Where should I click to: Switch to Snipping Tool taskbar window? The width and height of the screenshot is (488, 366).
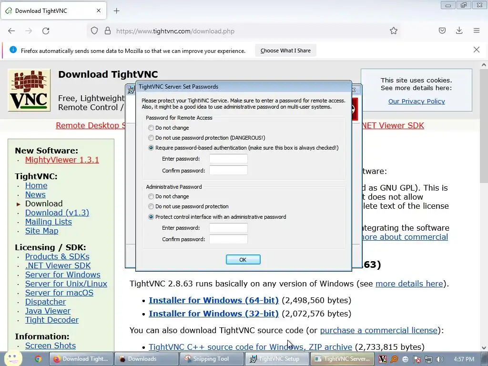click(x=211, y=359)
